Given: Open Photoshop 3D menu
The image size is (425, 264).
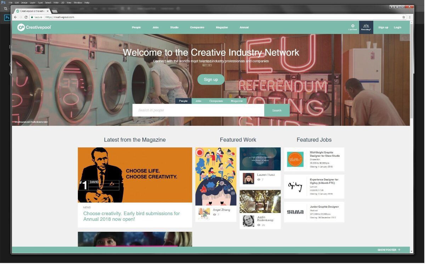Looking at the screenshot, I should [63, 2].
